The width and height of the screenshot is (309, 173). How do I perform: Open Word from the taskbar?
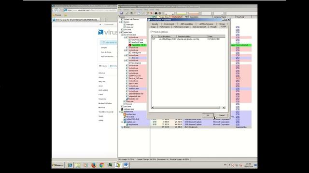click(126, 165)
